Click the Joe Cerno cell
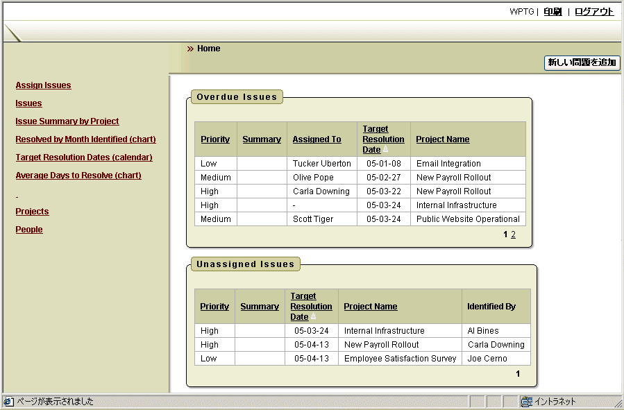Viewport: 624px width, 410px height. coord(496,358)
